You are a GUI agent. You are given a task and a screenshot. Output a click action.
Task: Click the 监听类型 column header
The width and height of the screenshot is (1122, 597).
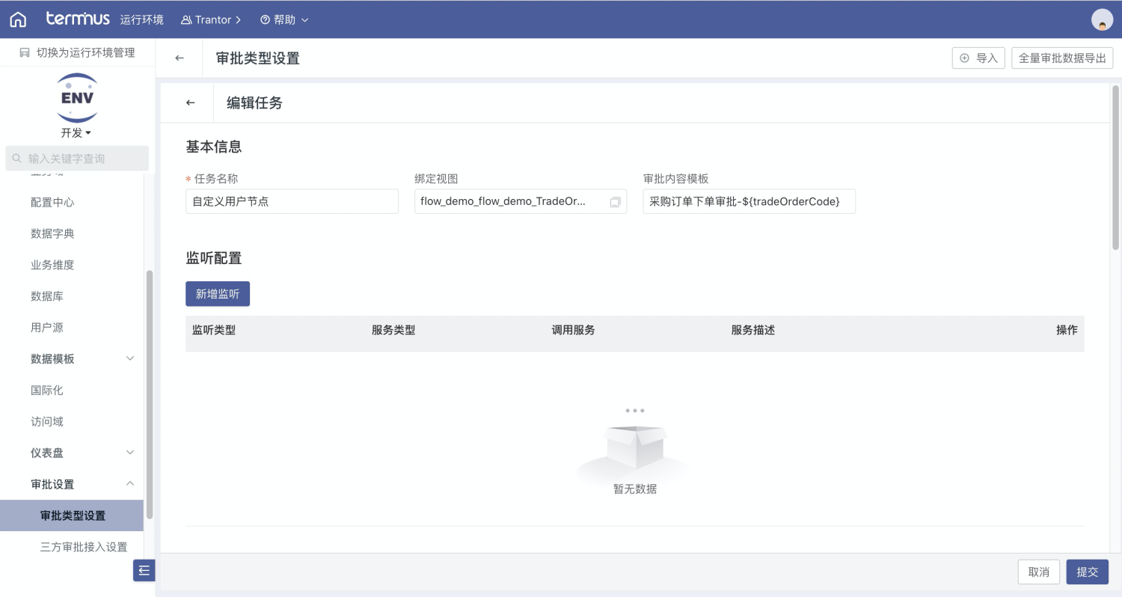pyautogui.click(x=214, y=330)
